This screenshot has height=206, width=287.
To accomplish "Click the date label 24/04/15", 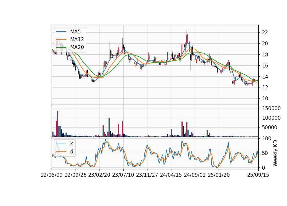I will (171, 175).
